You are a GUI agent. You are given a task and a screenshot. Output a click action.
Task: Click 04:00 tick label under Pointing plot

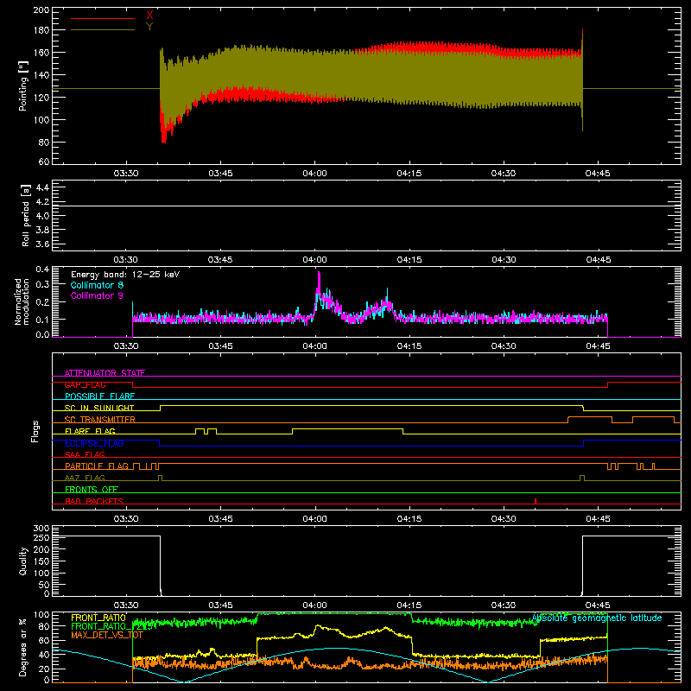tap(314, 174)
